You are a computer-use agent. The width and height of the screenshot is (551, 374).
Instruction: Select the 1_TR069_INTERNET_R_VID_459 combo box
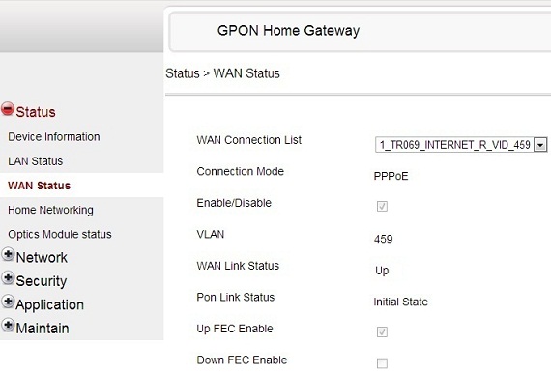coord(461,145)
